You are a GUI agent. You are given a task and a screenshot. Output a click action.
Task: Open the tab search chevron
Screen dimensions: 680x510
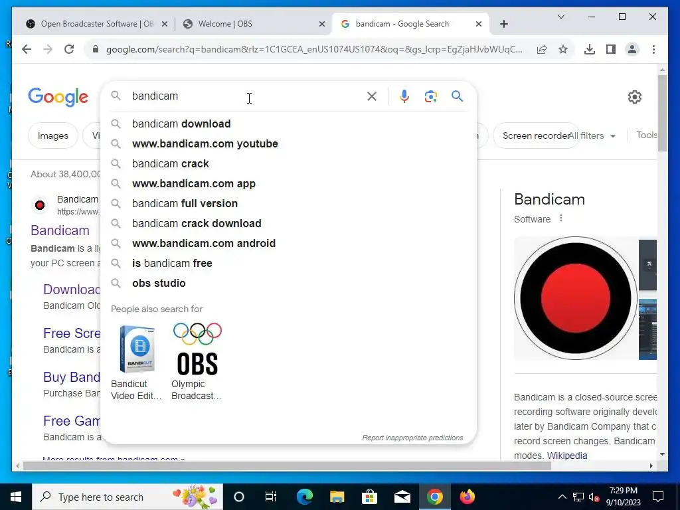560,17
